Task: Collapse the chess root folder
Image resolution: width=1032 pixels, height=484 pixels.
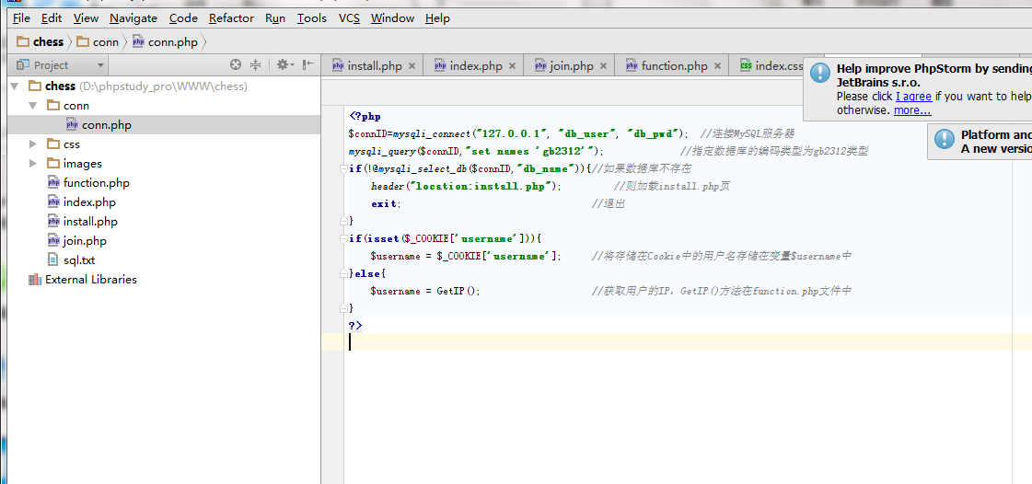Action: 15,86
